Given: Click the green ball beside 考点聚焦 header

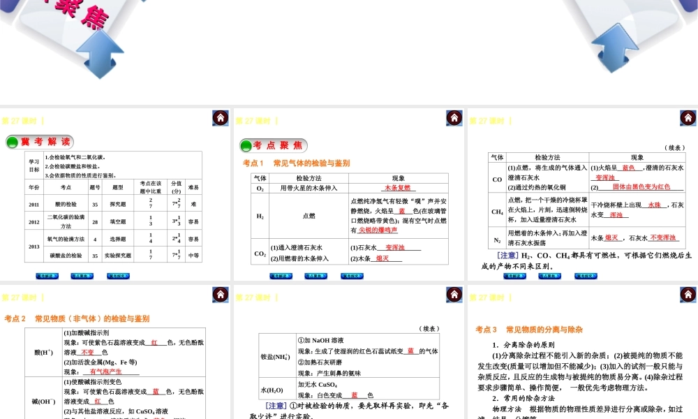Looking at the screenshot, I should (246, 146).
